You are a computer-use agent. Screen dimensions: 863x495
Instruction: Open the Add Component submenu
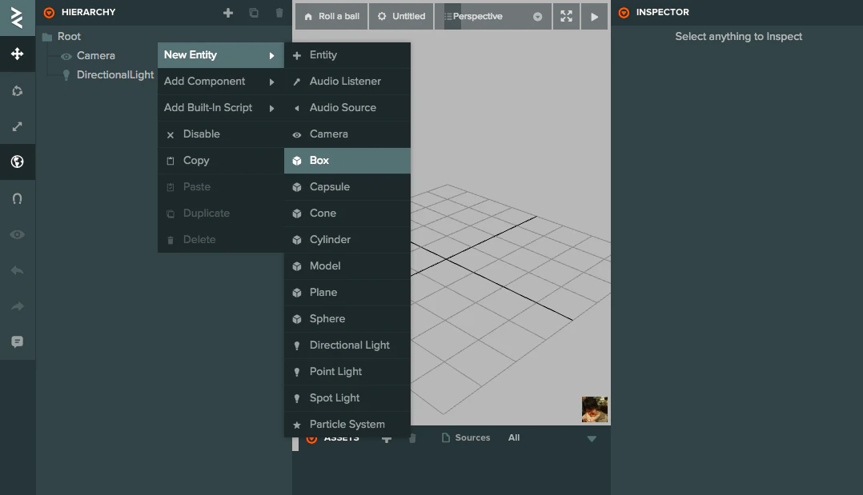click(x=221, y=82)
